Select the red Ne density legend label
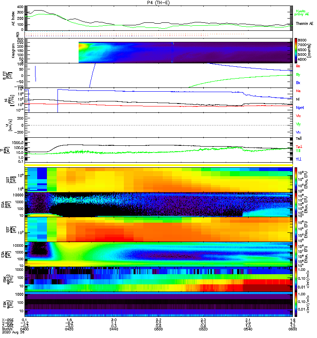Image resolution: width=317 pixels, height=338 pixels. click(298, 91)
